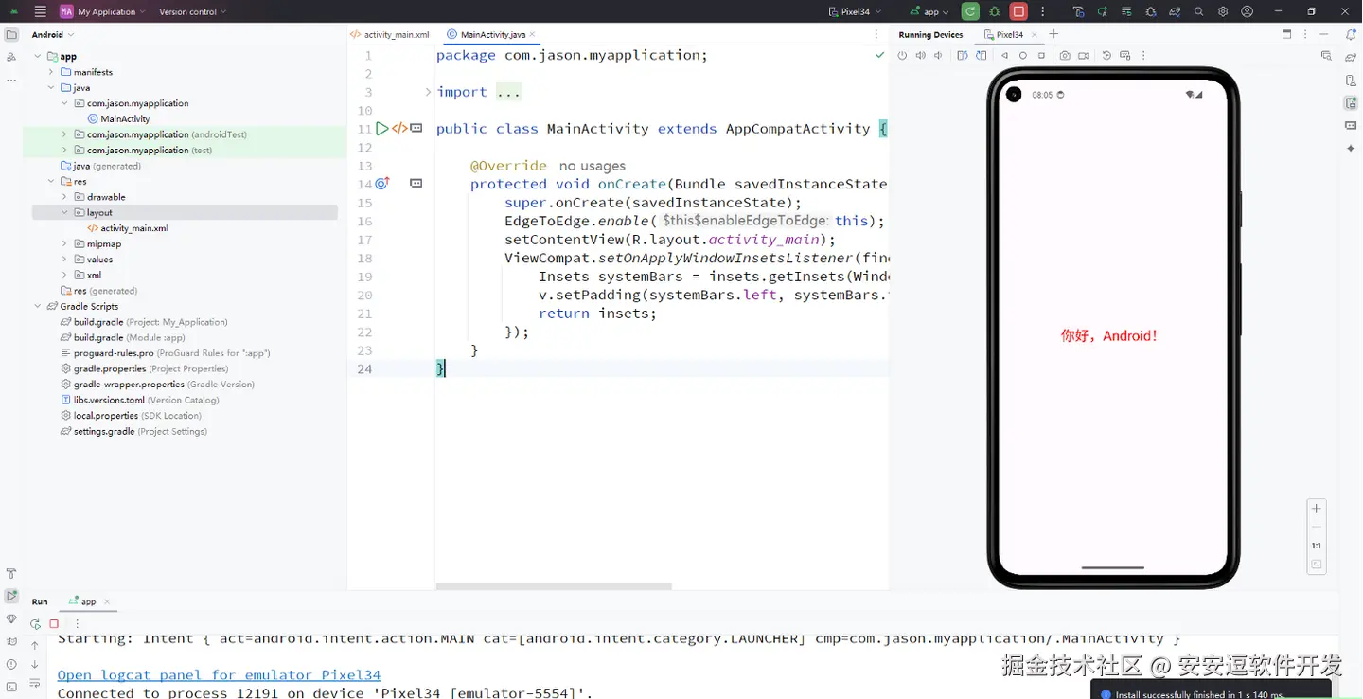Rerun the app with the green toolbar button
1363x699 pixels.
(x=970, y=11)
